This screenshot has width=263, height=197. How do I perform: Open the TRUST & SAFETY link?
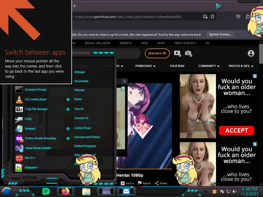pos(185,43)
